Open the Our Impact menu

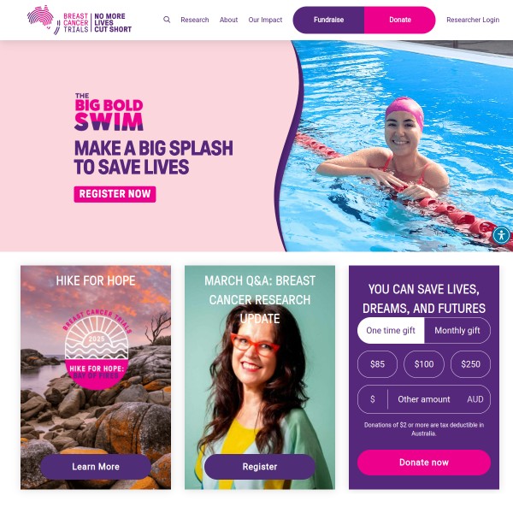265,20
